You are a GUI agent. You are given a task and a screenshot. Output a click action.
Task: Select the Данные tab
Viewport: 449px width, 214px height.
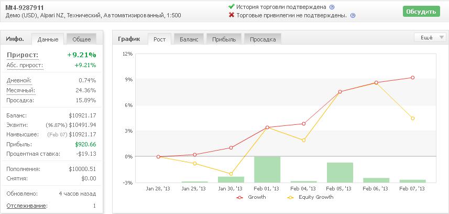[48, 39]
